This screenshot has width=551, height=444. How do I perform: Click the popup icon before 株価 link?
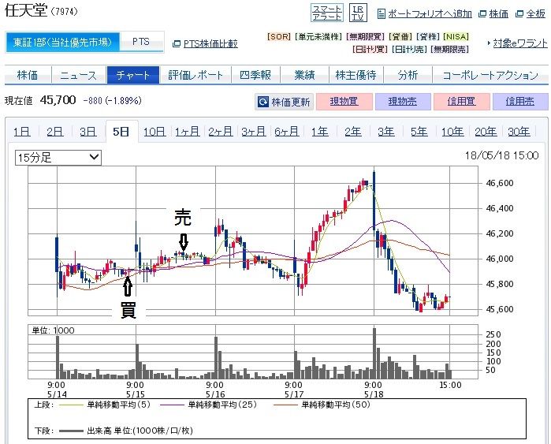483,14
